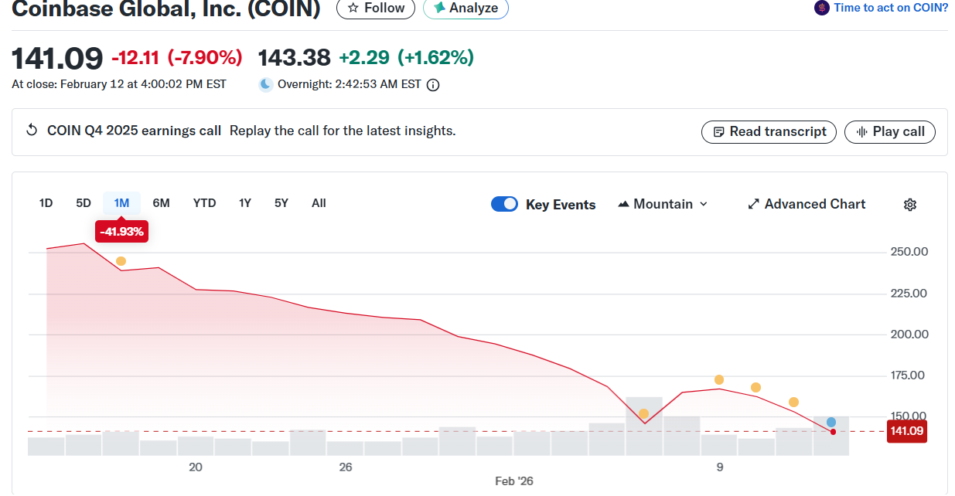Select the 1D time range
Viewport: 955px width, 496px height.
click(x=46, y=203)
